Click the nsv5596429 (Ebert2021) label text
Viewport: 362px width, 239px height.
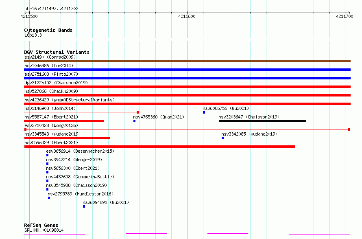coord(51,143)
